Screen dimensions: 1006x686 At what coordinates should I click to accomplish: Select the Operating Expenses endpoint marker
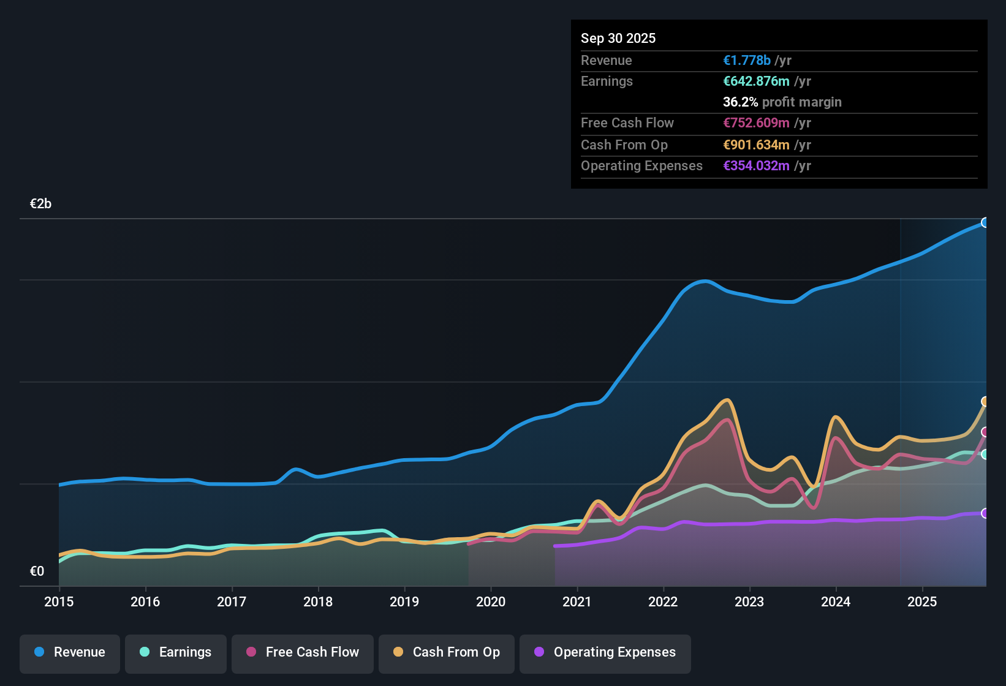986,513
